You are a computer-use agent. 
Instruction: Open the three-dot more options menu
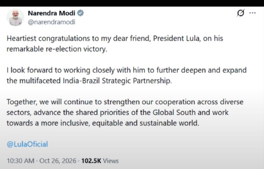click(x=253, y=13)
